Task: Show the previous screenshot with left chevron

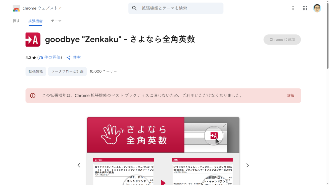Action: (x=79, y=165)
